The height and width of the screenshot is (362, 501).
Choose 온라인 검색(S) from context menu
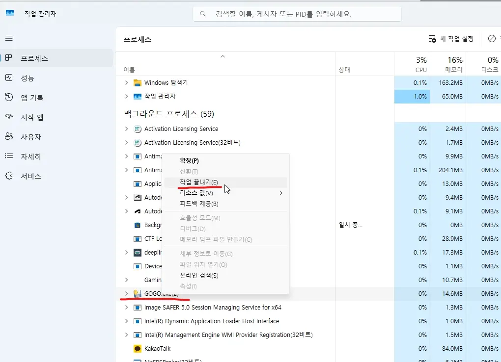[x=199, y=275]
